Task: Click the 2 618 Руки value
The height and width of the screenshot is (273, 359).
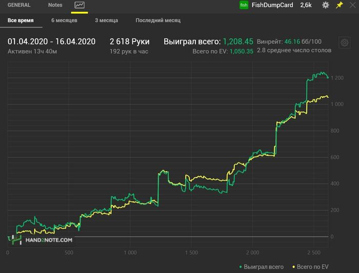Action: pos(130,41)
